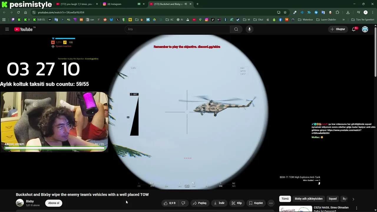Open the CS2 recommended video thumbnail
The width and height of the screenshot is (377, 212).
(296, 209)
